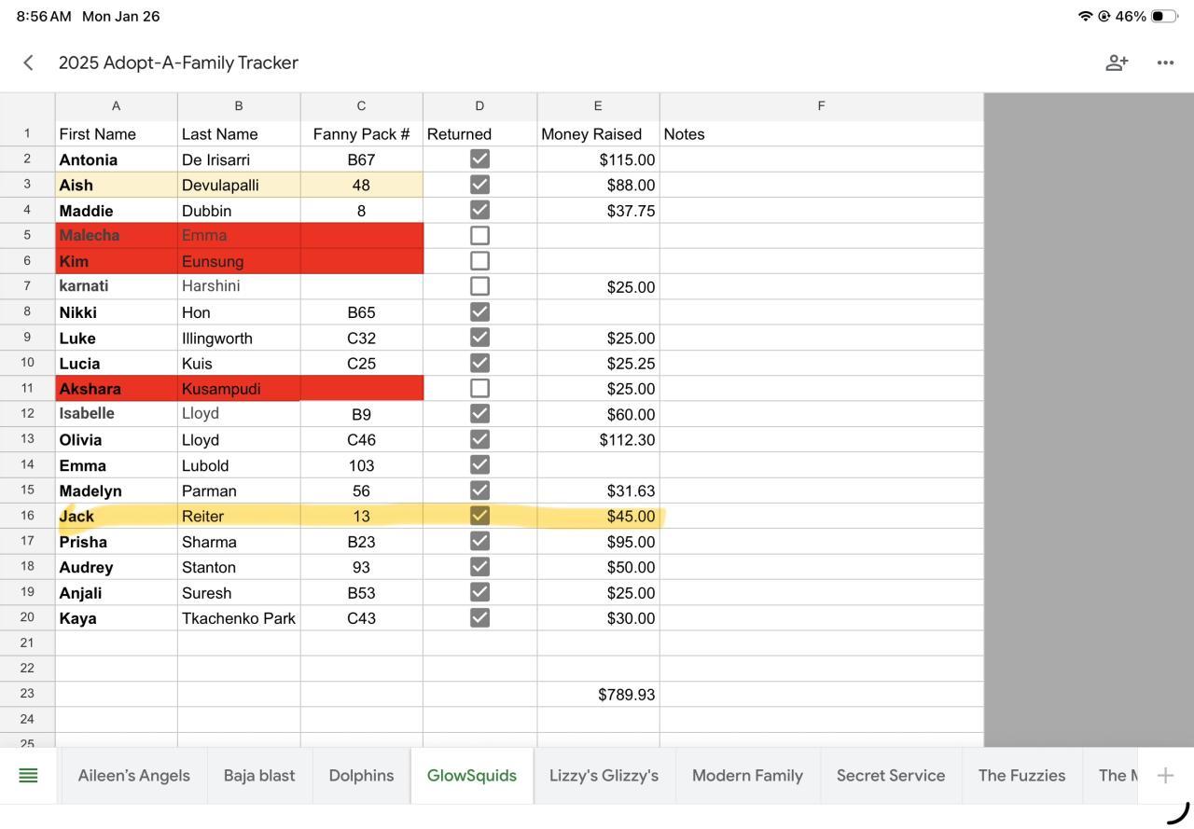The image size is (1194, 829).
Task: Switch to the Modern Family sheet tab
Action: pyautogui.click(x=747, y=775)
